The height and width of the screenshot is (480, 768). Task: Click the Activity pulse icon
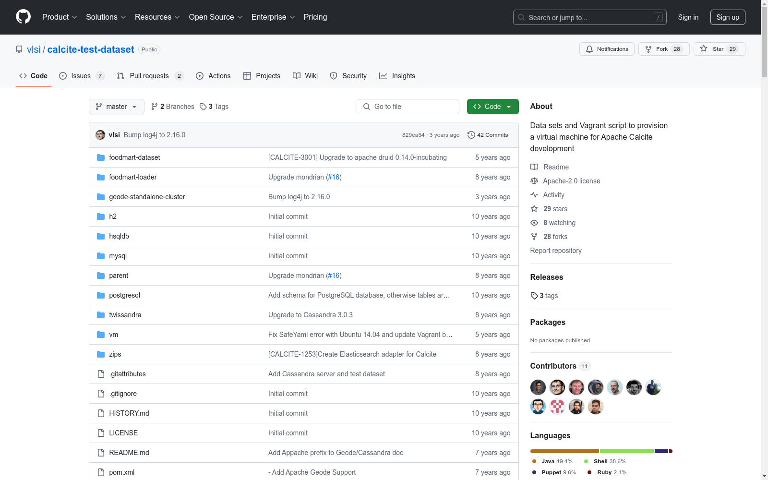534,195
